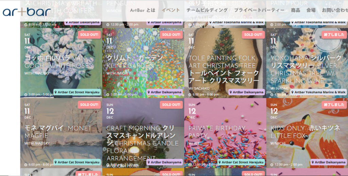Click SOLD OUT badge on Van Gogh card
This screenshot has width=348, height=176.
point(89,35)
